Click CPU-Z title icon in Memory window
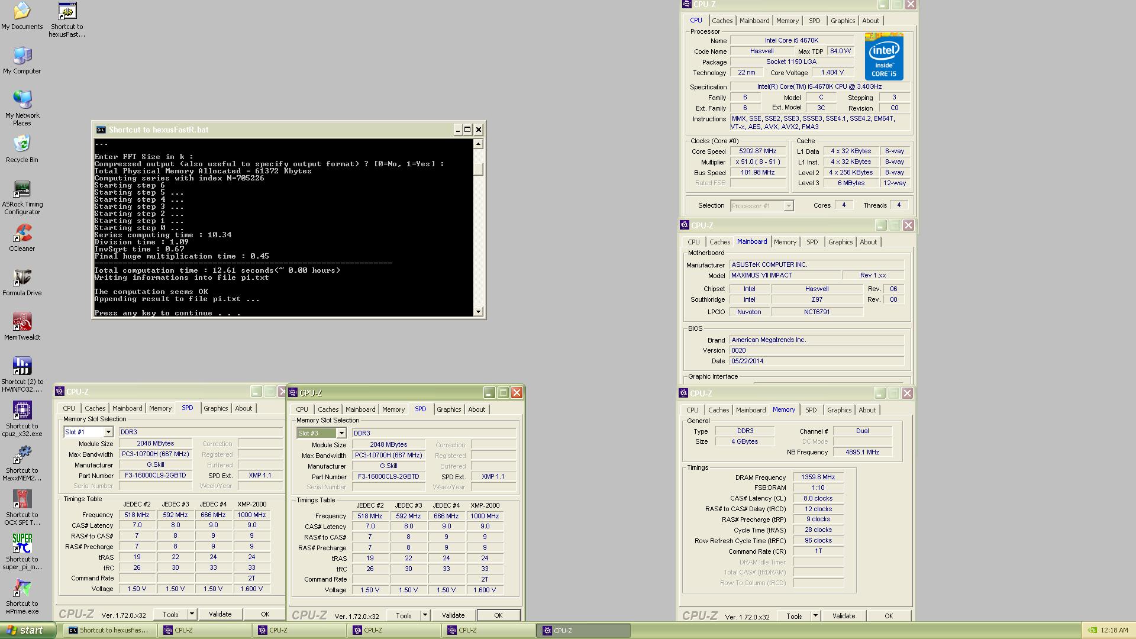The height and width of the screenshot is (639, 1136). (683, 393)
